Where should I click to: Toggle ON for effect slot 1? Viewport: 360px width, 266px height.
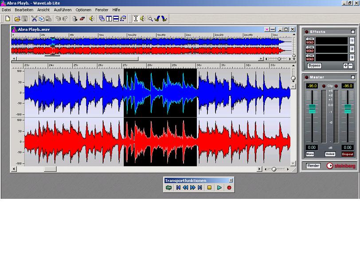click(310, 39)
